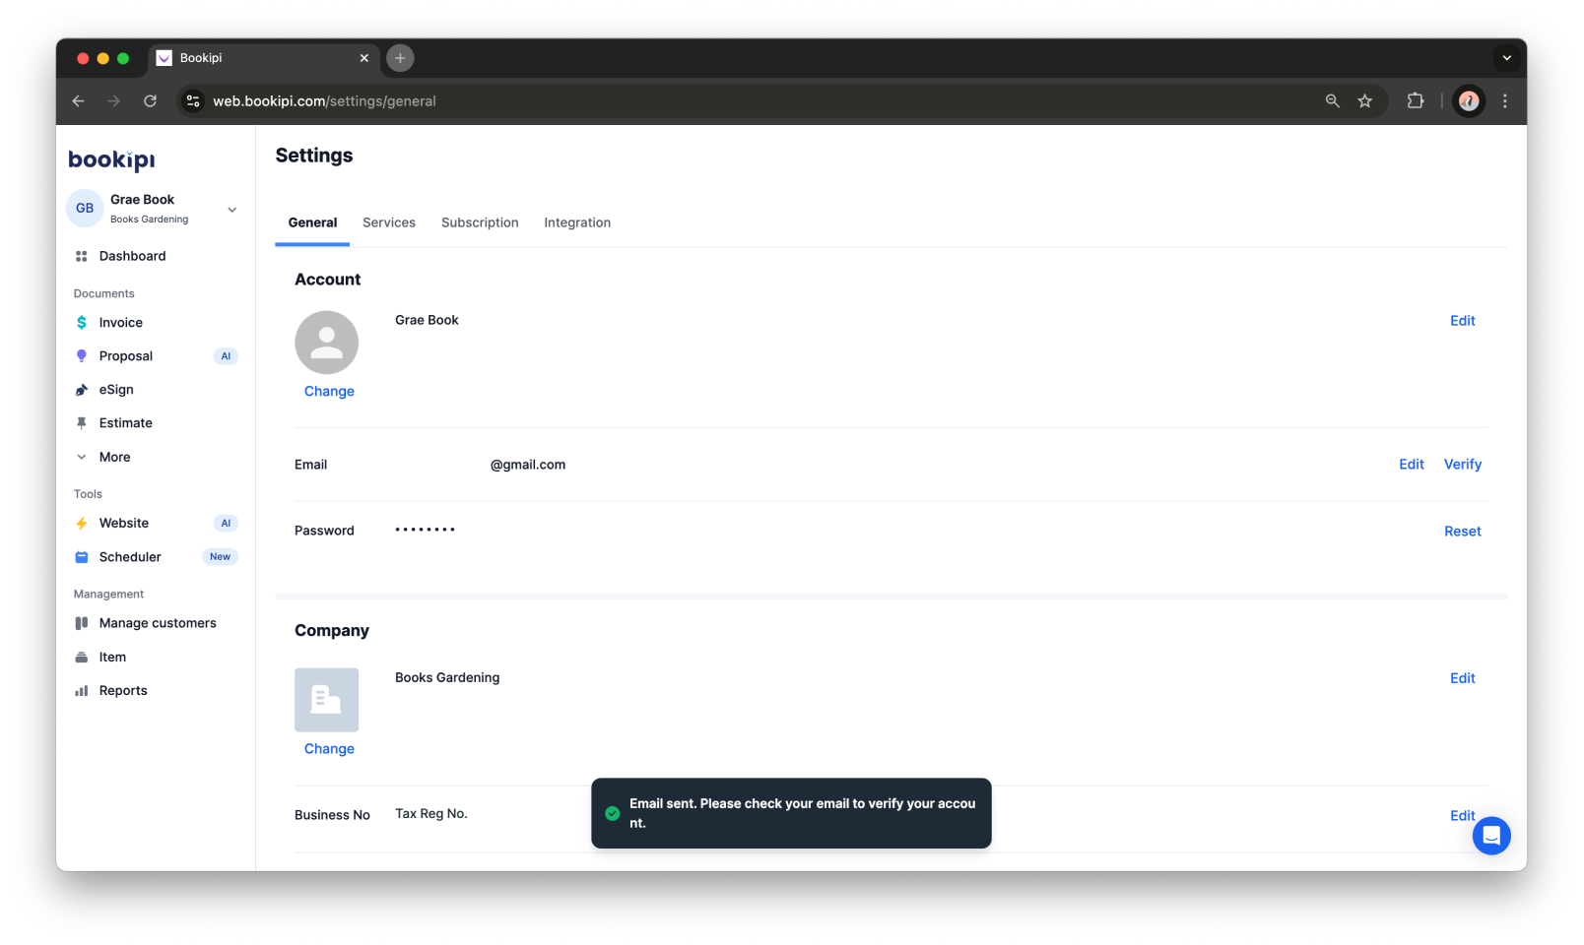
Task: Verify the account email address
Action: (x=1462, y=464)
